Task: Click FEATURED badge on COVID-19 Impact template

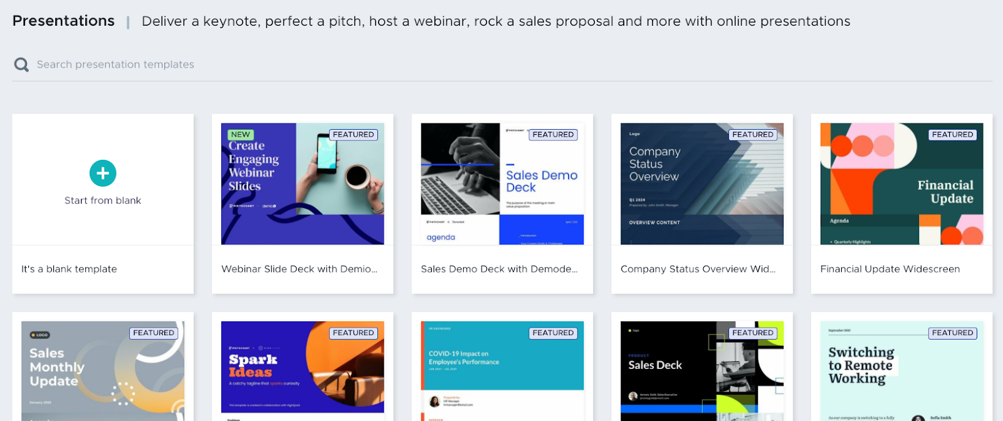Action: click(x=553, y=333)
